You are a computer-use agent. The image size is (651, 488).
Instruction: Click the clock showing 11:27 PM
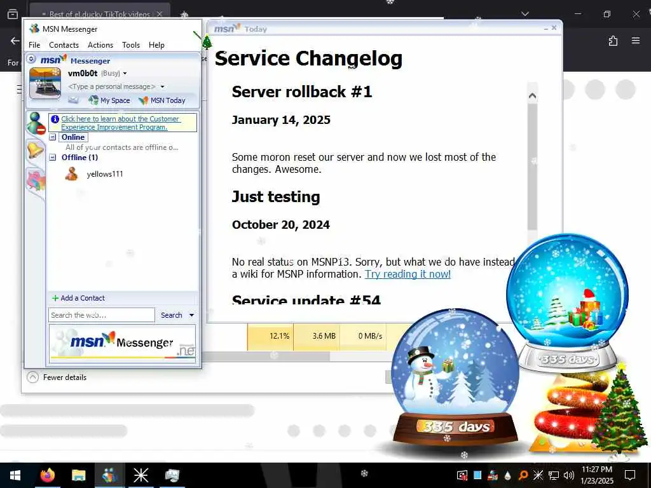(x=596, y=470)
